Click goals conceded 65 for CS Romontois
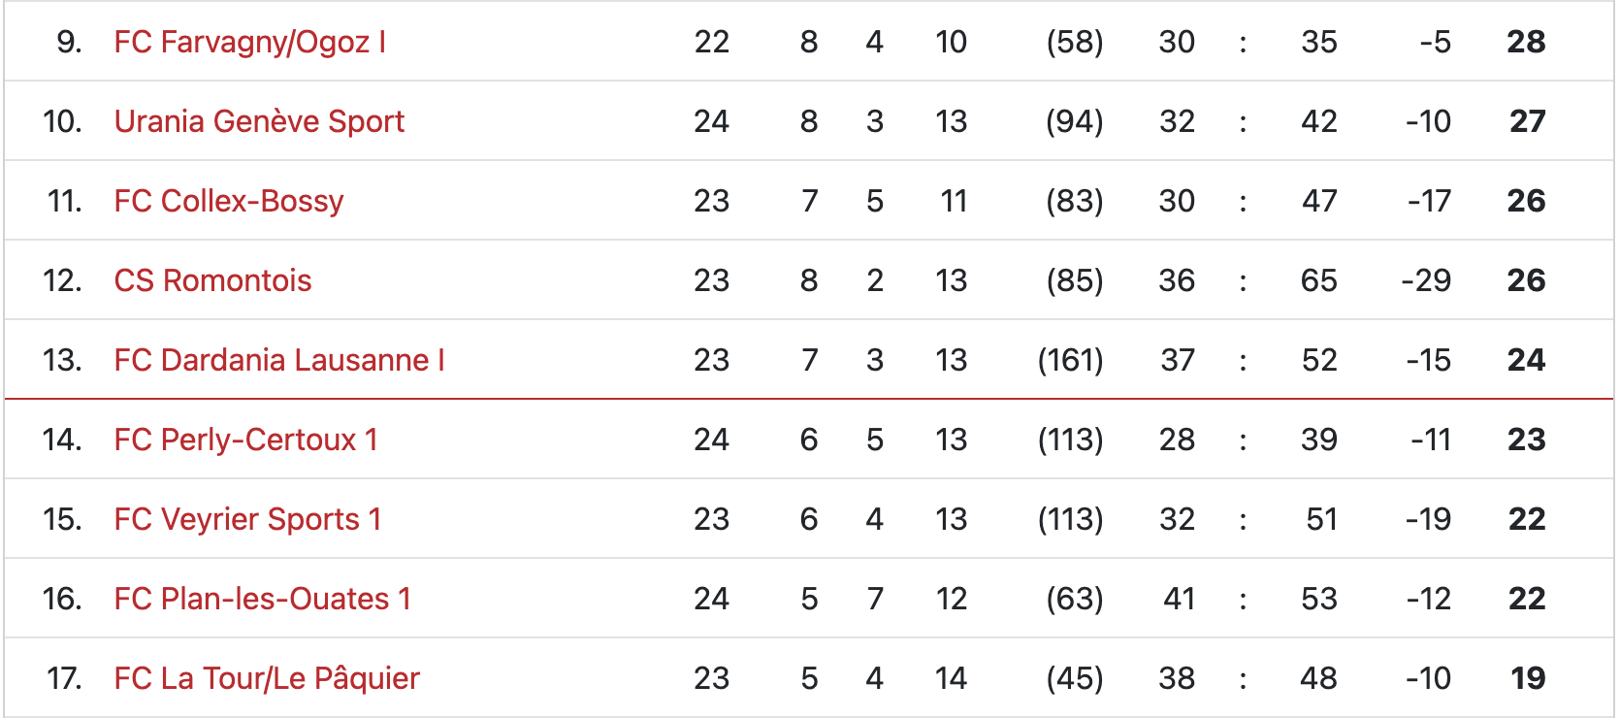 [1319, 280]
